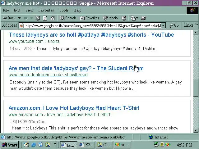Click the network connection tray icon
199x149 pixels.
click(x=156, y=145)
